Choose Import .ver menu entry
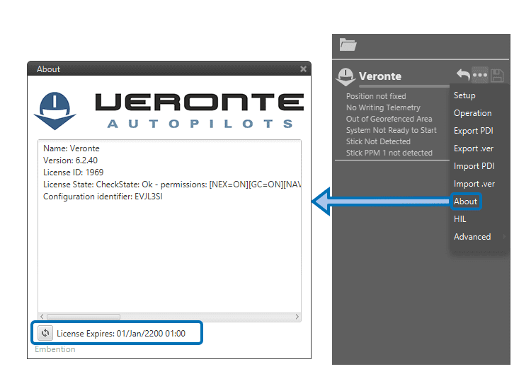The height and width of the screenshot is (386, 531). point(474,184)
